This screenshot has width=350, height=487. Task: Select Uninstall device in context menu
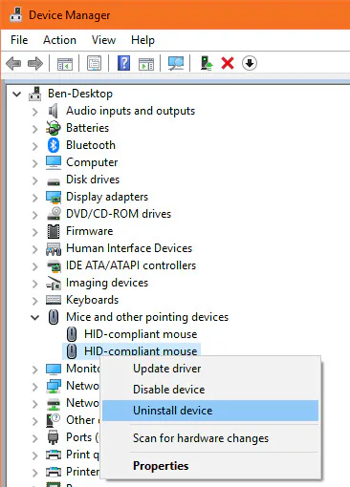coord(210,411)
